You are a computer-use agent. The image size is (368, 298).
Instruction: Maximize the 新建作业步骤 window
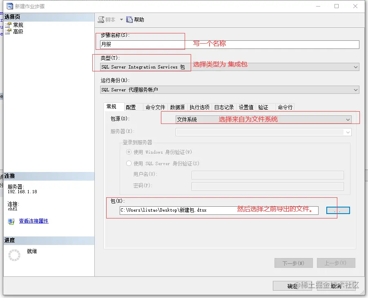click(337, 7)
